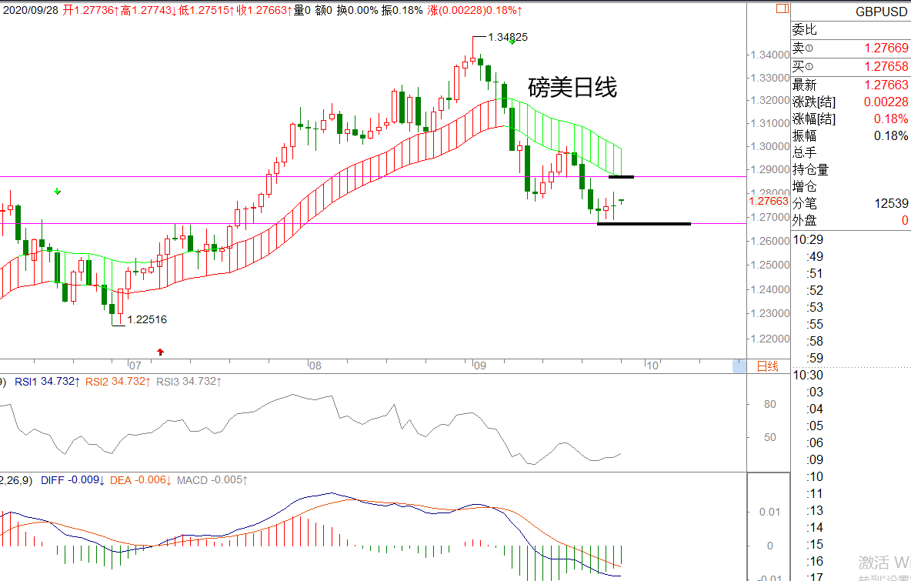Click the 磅美日线 chart annotation
This screenshot has height=581, width=911.
(x=572, y=88)
